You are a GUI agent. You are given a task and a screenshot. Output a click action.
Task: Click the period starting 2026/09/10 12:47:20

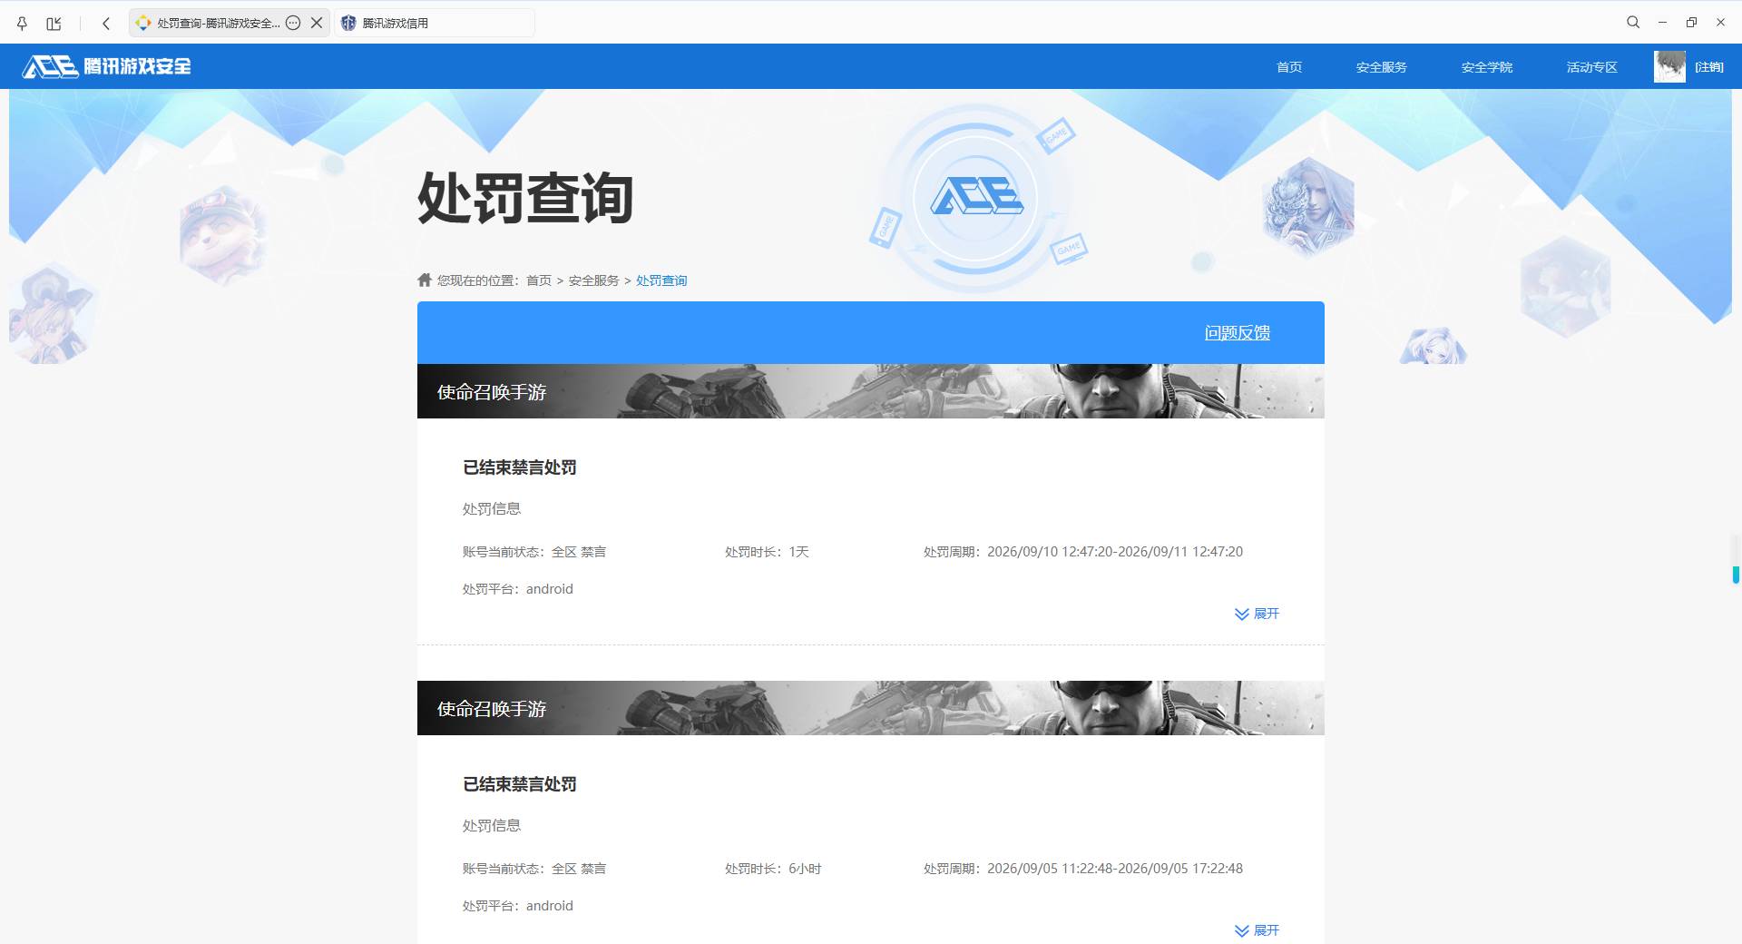pos(1083,552)
